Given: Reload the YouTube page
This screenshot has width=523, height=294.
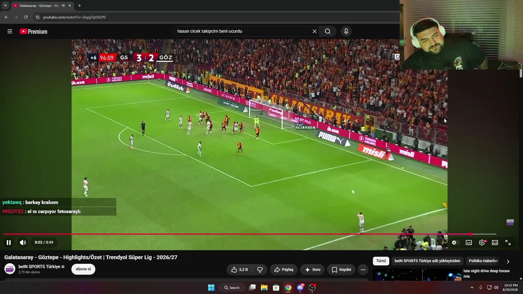Looking at the screenshot, I should (x=26, y=17).
